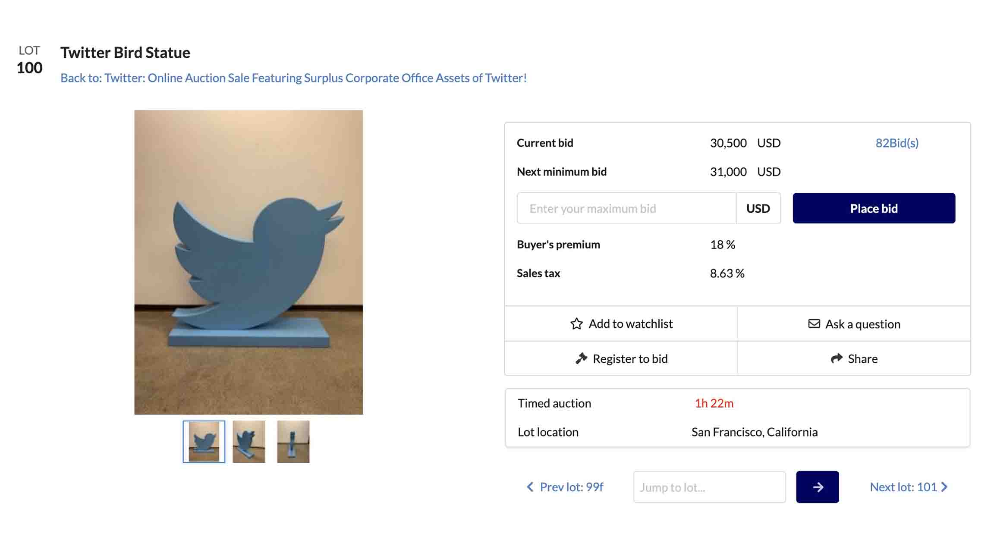Go back to the Twitter auction sale listing

[x=293, y=78]
